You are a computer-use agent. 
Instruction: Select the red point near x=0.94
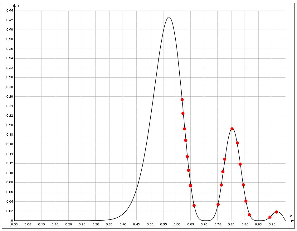tap(270, 217)
